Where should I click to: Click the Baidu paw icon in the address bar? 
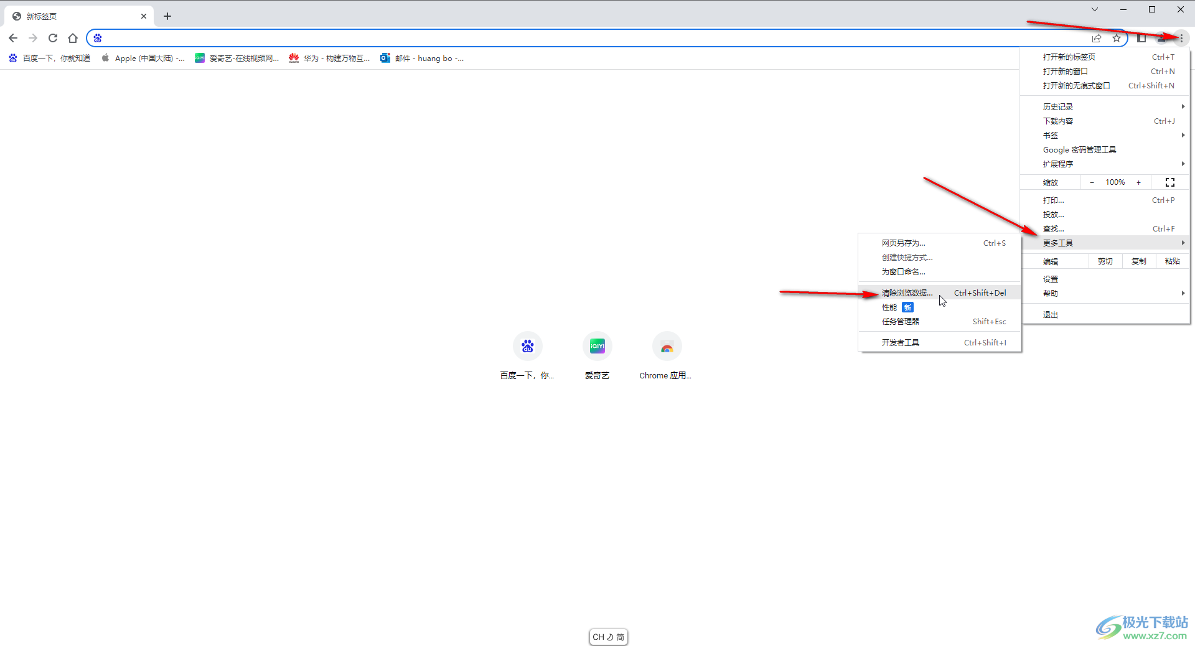(98, 38)
